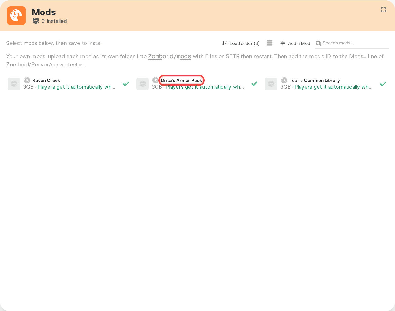Click the magnifier icon in search
Screen dimensions: 395x311
point(318,43)
